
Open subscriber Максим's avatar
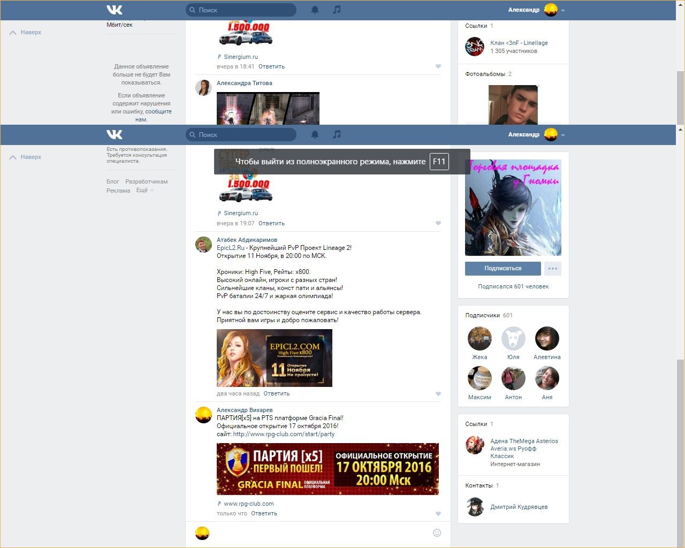pos(479,378)
